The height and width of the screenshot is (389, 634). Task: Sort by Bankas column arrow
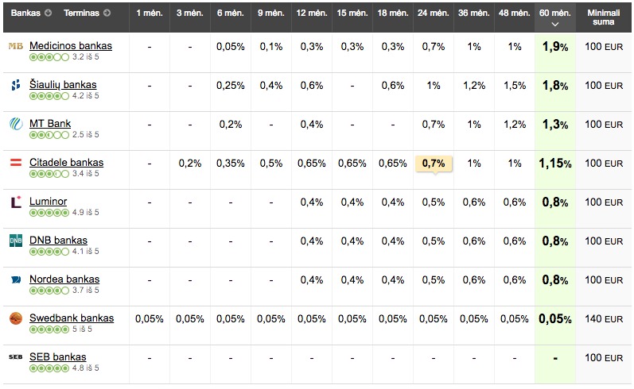pyautogui.click(x=49, y=13)
